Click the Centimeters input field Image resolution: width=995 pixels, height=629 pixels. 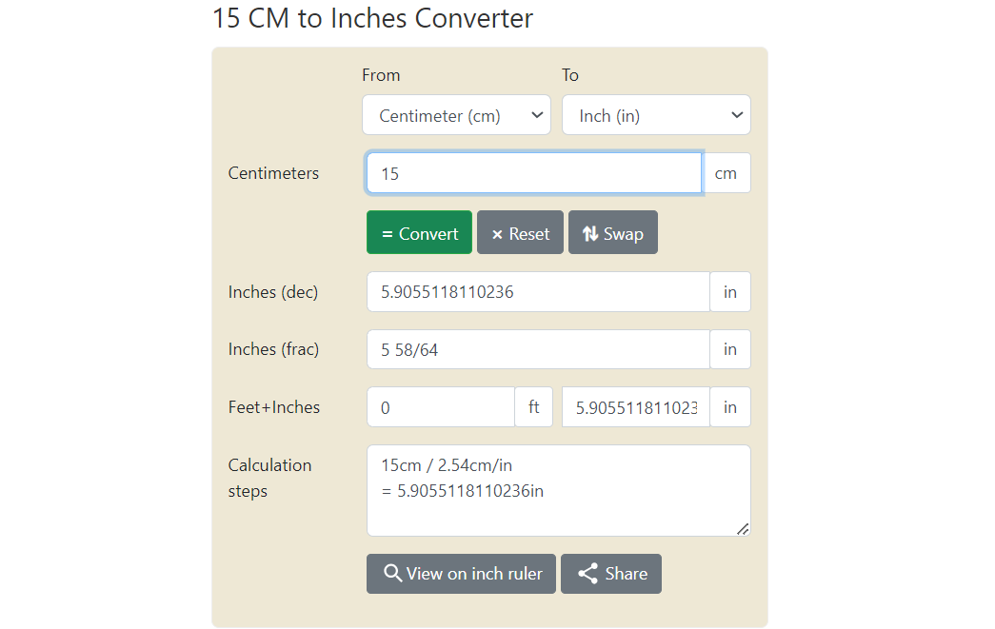(534, 173)
